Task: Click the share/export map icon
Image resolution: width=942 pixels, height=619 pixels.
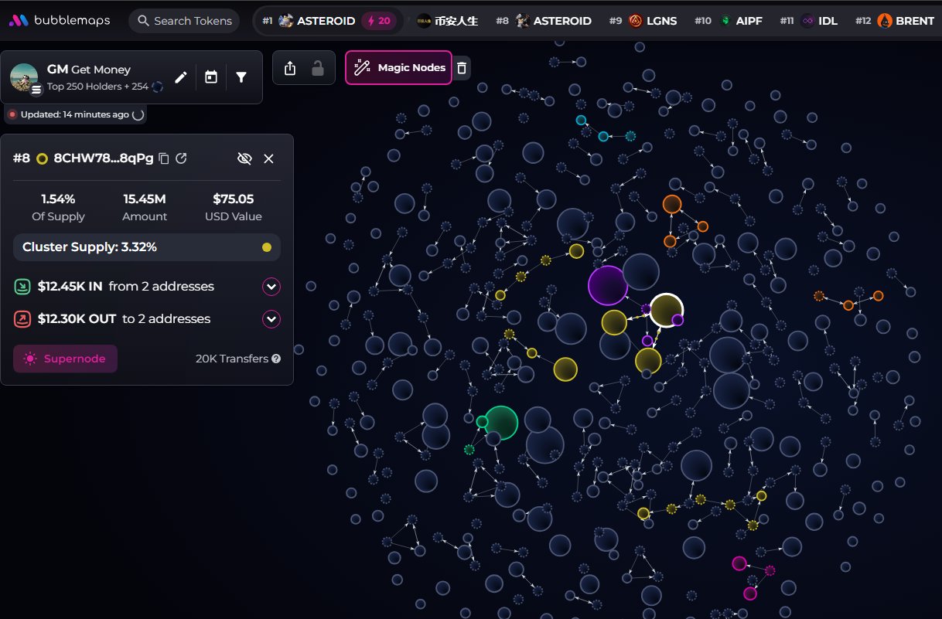Action: (x=290, y=69)
